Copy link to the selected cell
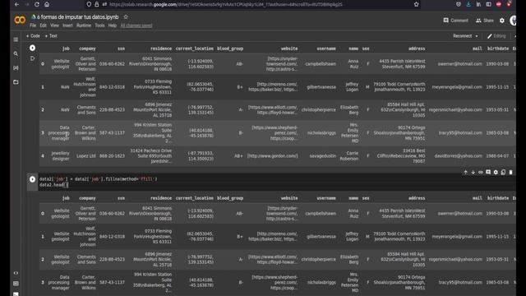This screenshot has height=296, width=526. pyautogui.click(x=481, y=172)
